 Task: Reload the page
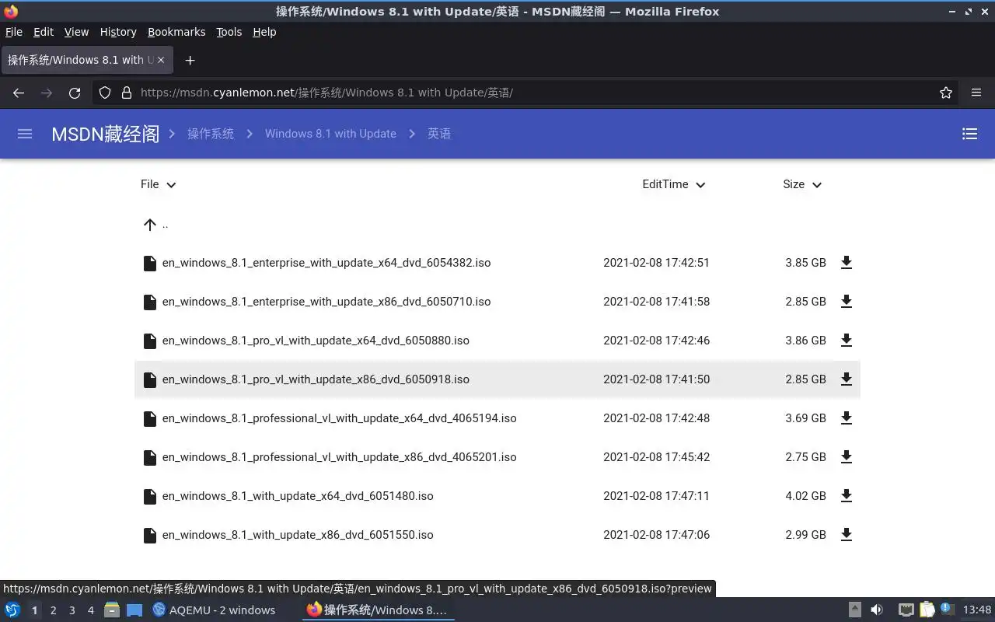75,93
